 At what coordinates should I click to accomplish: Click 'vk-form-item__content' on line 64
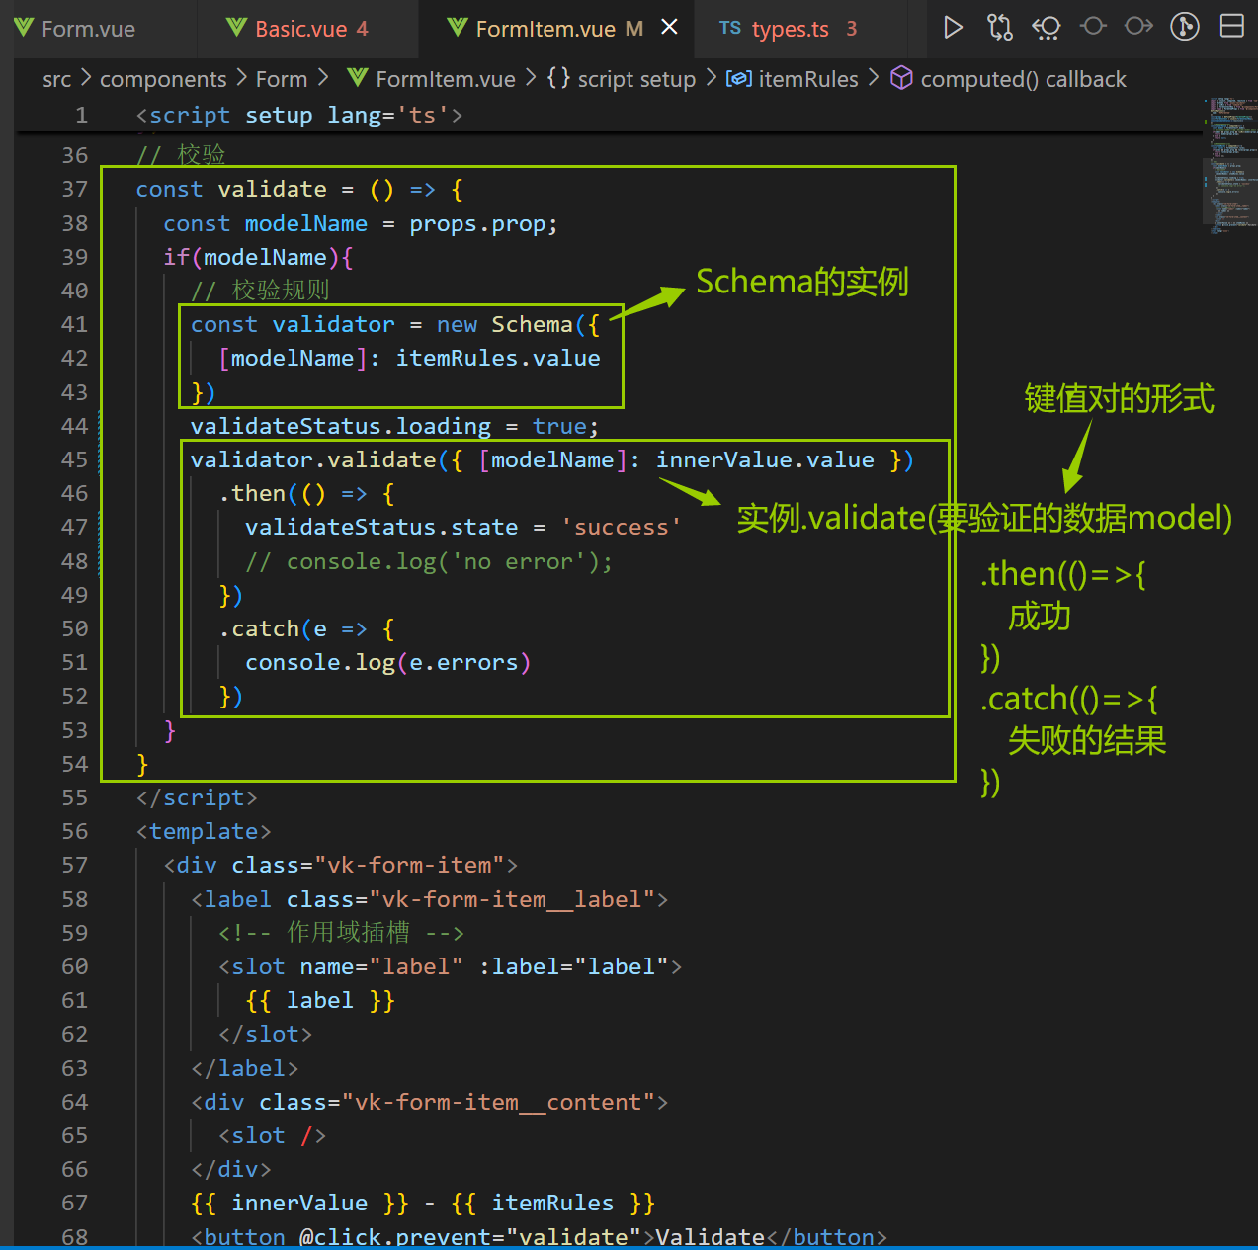coord(497,1102)
